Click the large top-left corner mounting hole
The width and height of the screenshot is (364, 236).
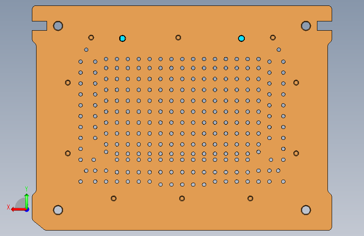coord(58,26)
